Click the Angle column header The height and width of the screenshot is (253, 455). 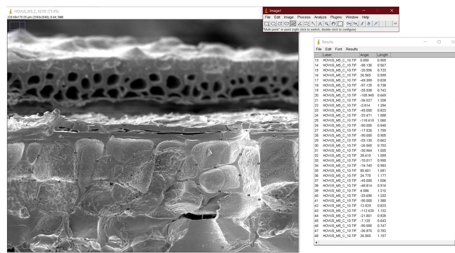pos(368,55)
